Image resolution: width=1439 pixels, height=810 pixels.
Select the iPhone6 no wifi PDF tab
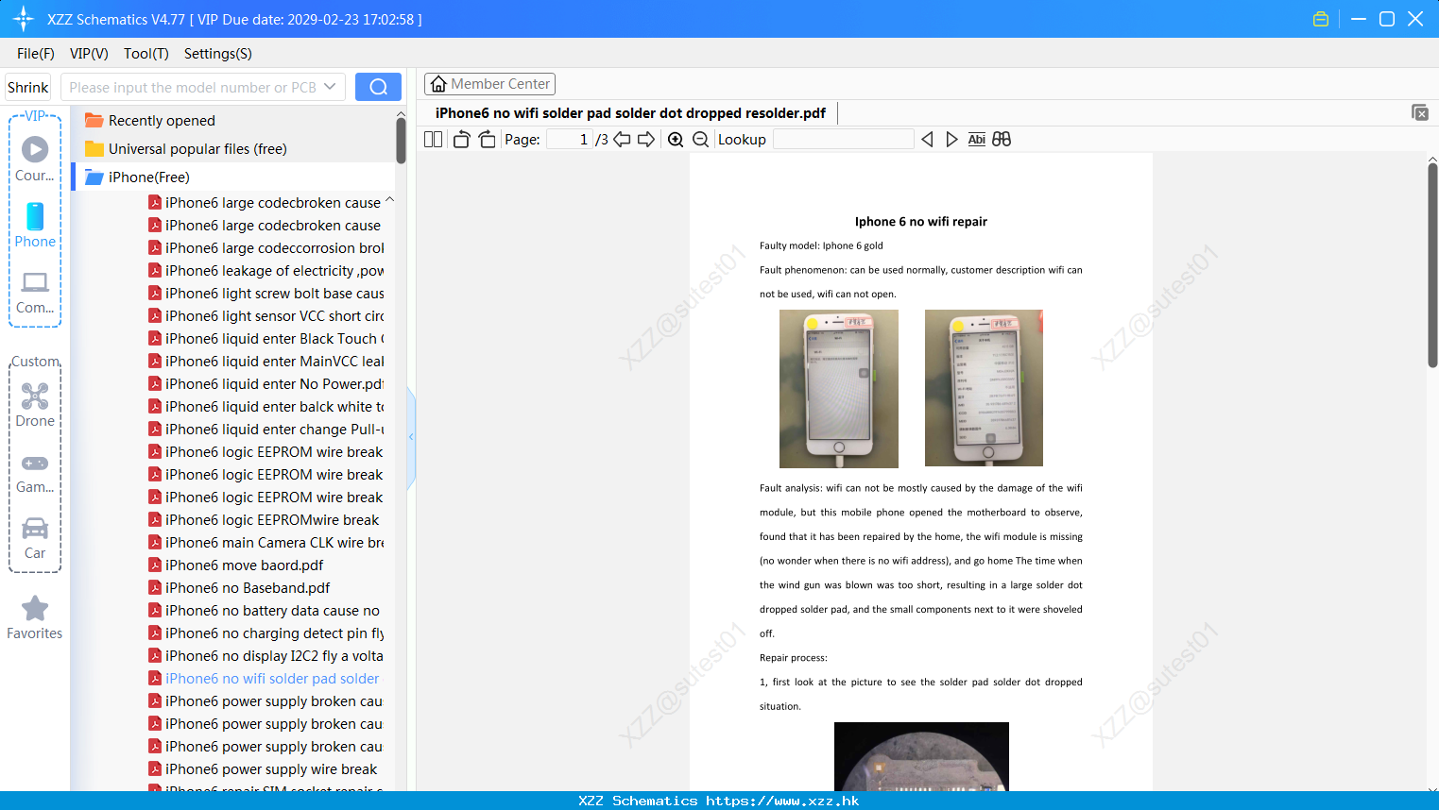tap(630, 113)
